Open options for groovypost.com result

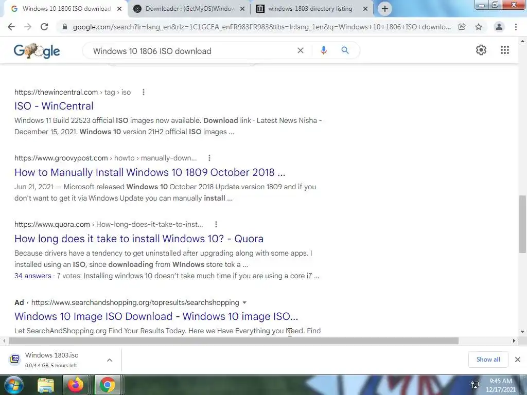click(x=209, y=158)
